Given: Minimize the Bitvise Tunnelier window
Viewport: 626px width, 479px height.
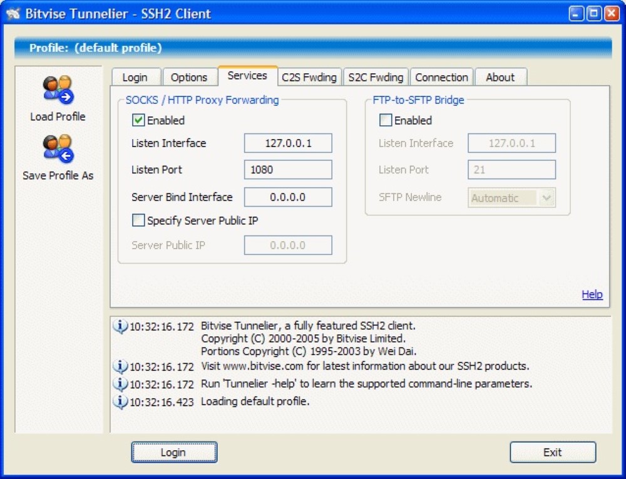Looking at the screenshot, I should [x=576, y=14].
